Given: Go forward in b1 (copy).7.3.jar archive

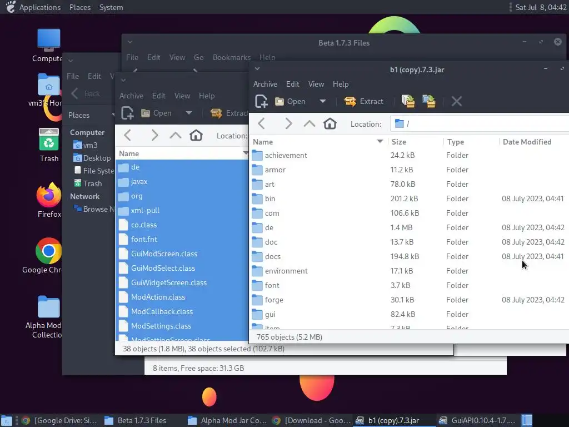Looking at the screenshot, I should (x=288, y=124).
